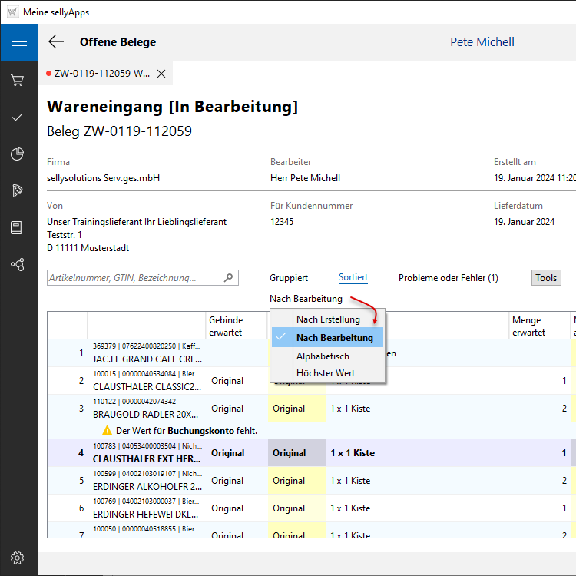This screenshot has width=576, height=576.
Task: Open the Nach Bearbeitung sort dropdown
Action: tap(306, 298)
